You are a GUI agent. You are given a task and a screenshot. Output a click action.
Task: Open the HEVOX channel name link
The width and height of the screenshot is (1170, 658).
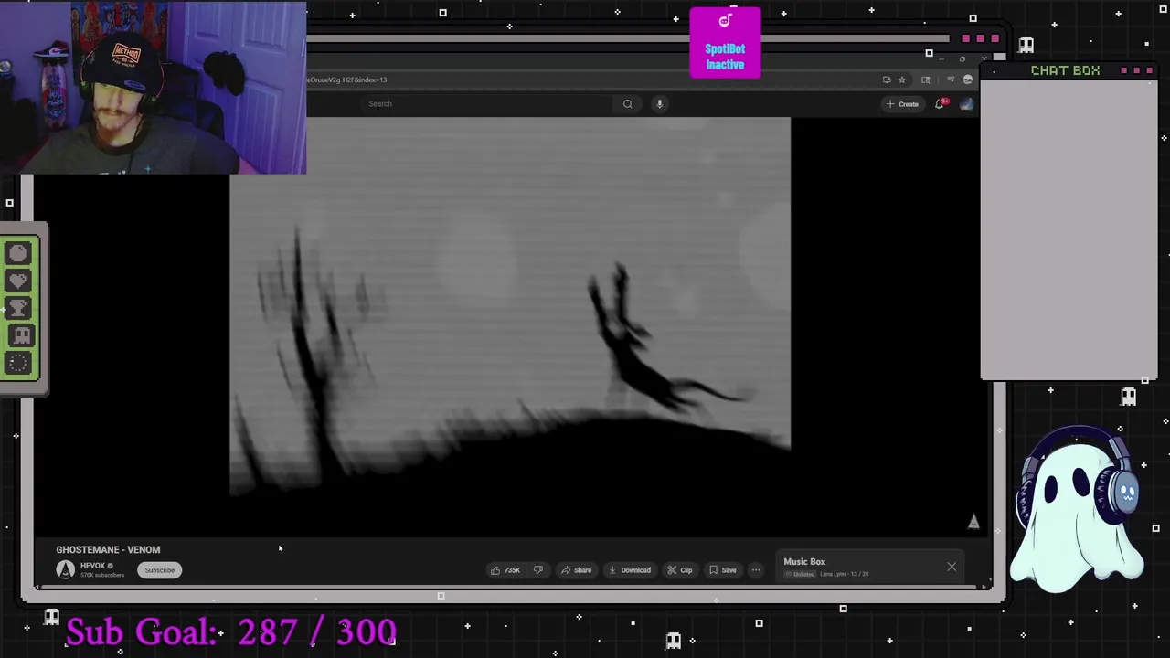point(92,566)
